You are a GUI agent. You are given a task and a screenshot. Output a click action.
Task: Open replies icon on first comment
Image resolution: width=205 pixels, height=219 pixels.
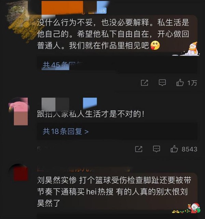162,83
